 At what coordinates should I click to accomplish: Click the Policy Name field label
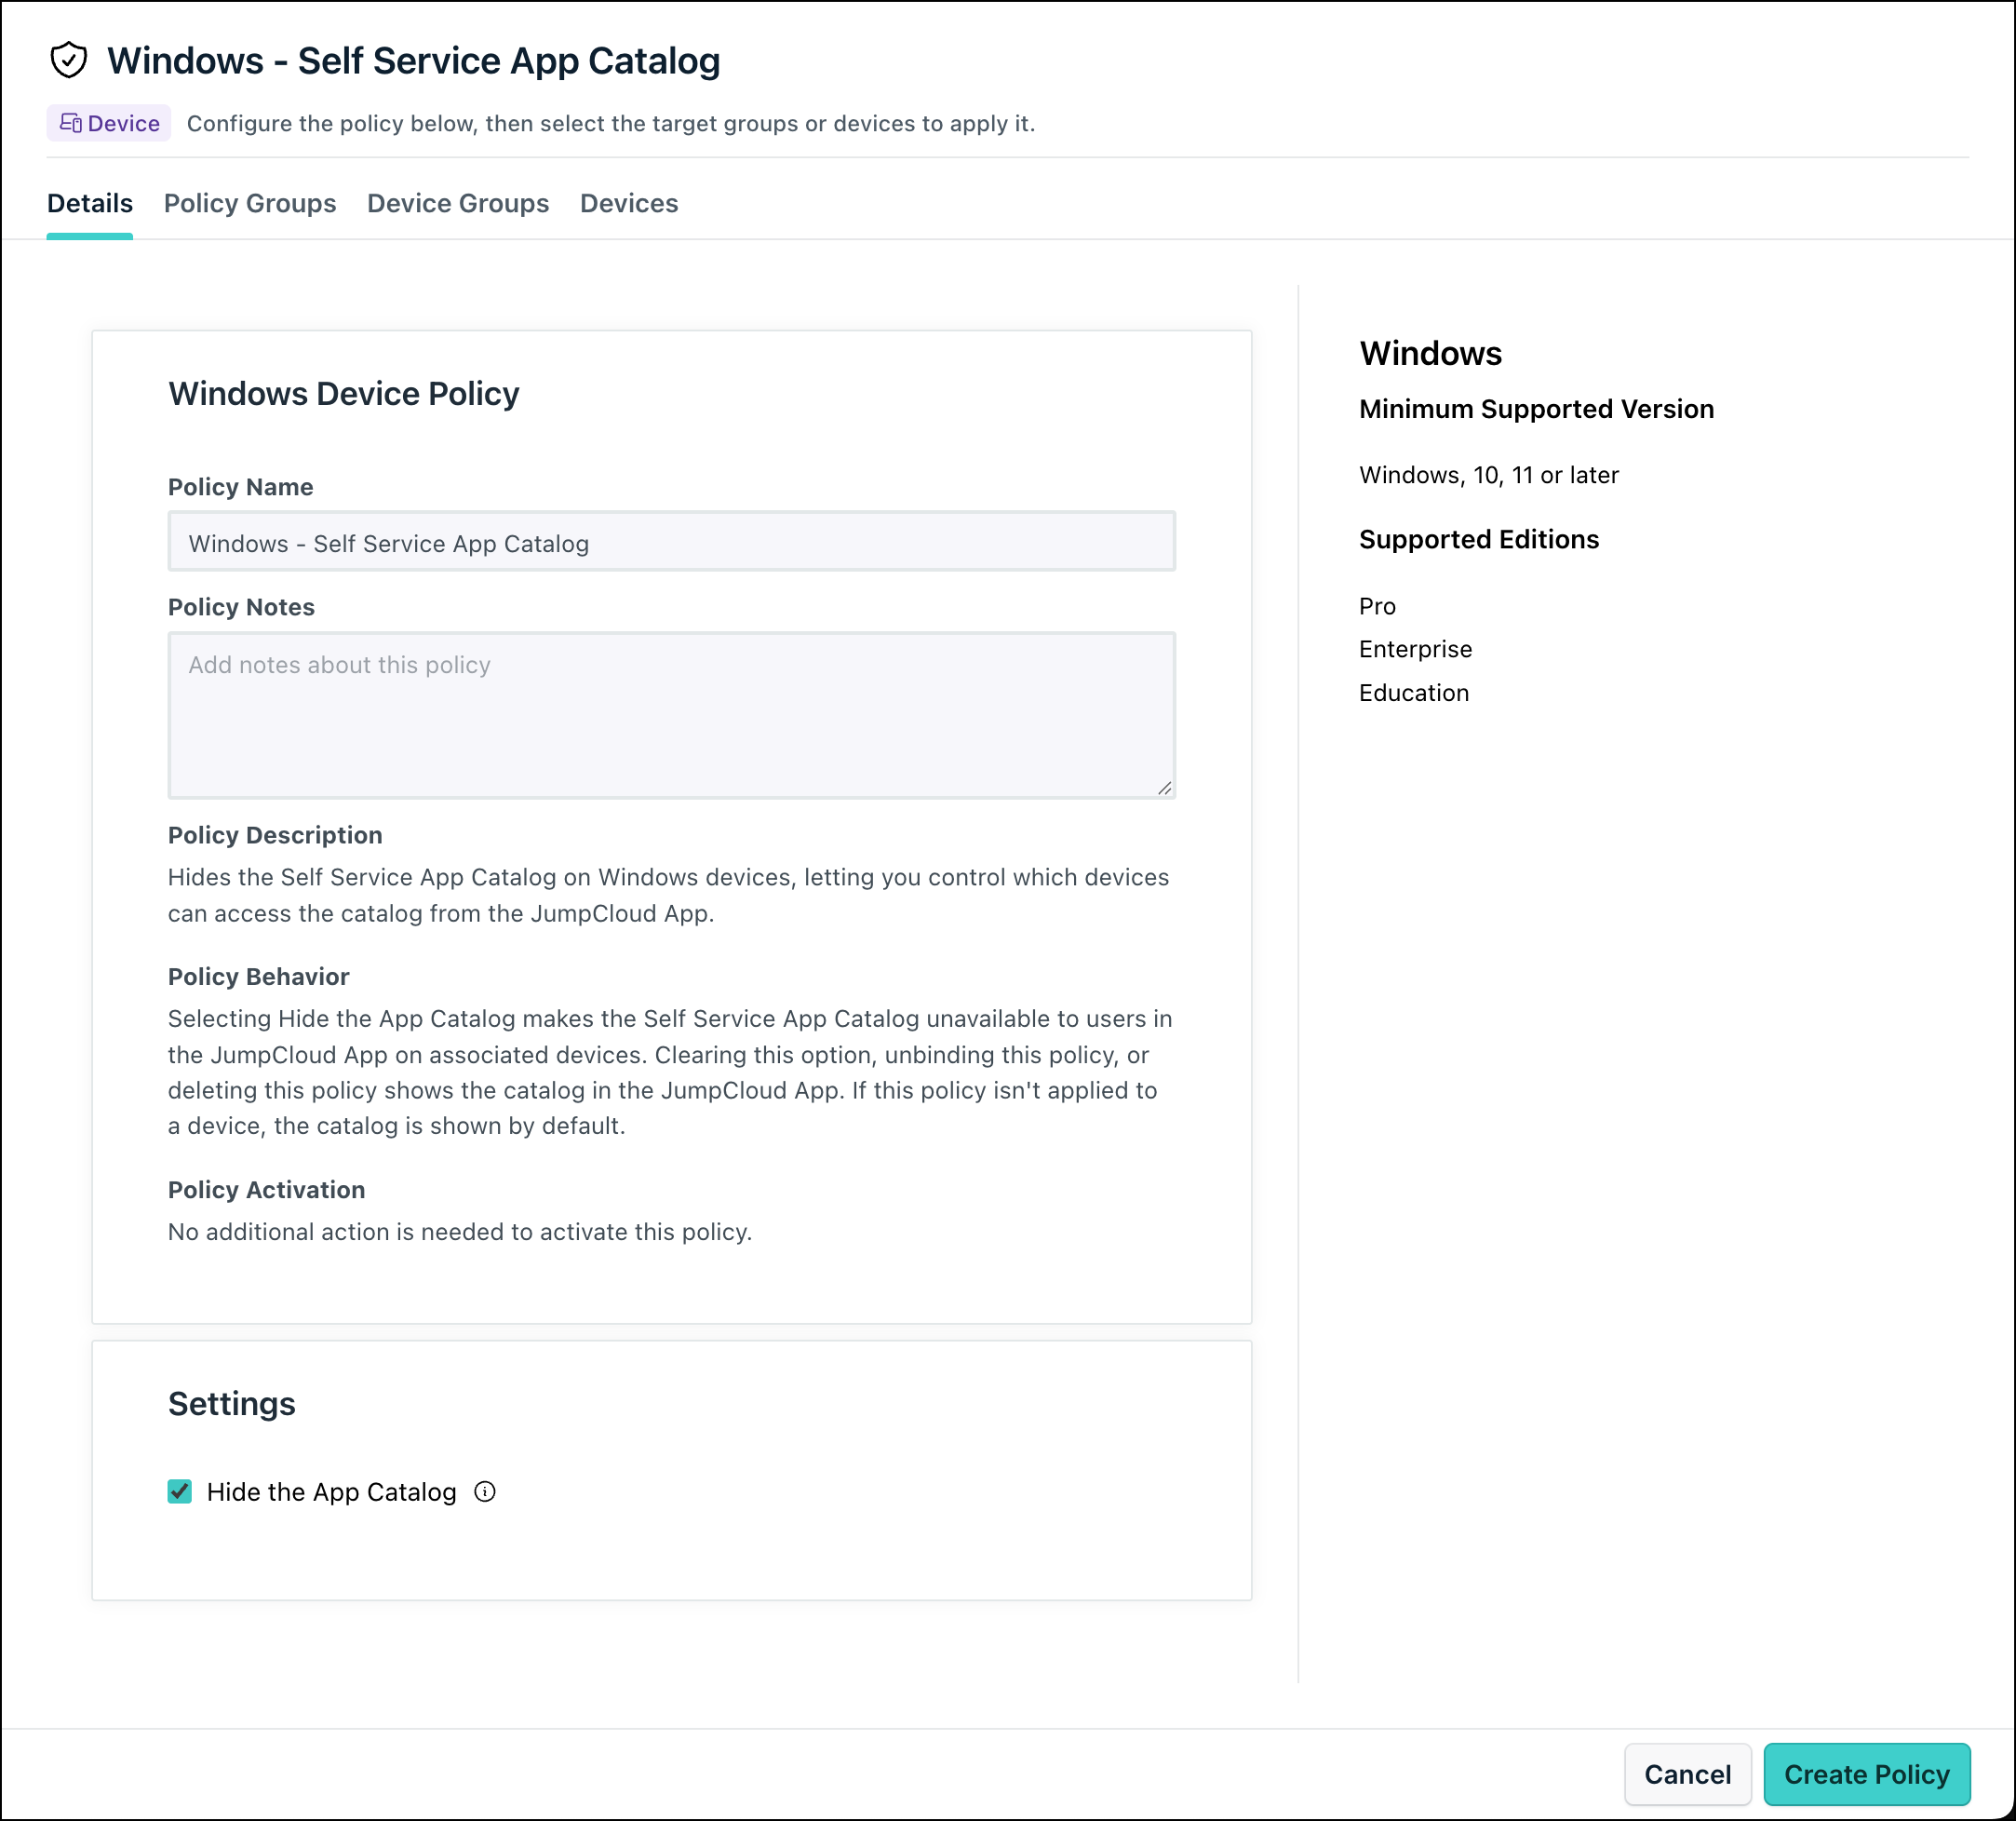tap(240, 487)
